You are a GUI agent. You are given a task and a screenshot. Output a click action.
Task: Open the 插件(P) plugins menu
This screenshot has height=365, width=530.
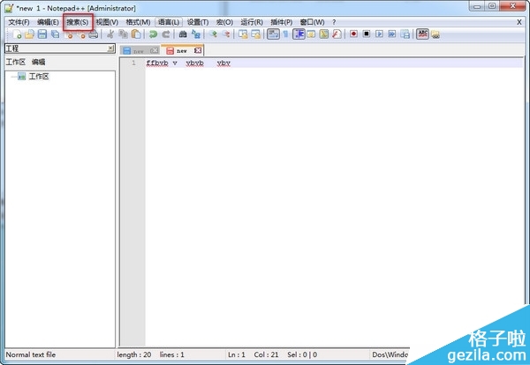280,21
